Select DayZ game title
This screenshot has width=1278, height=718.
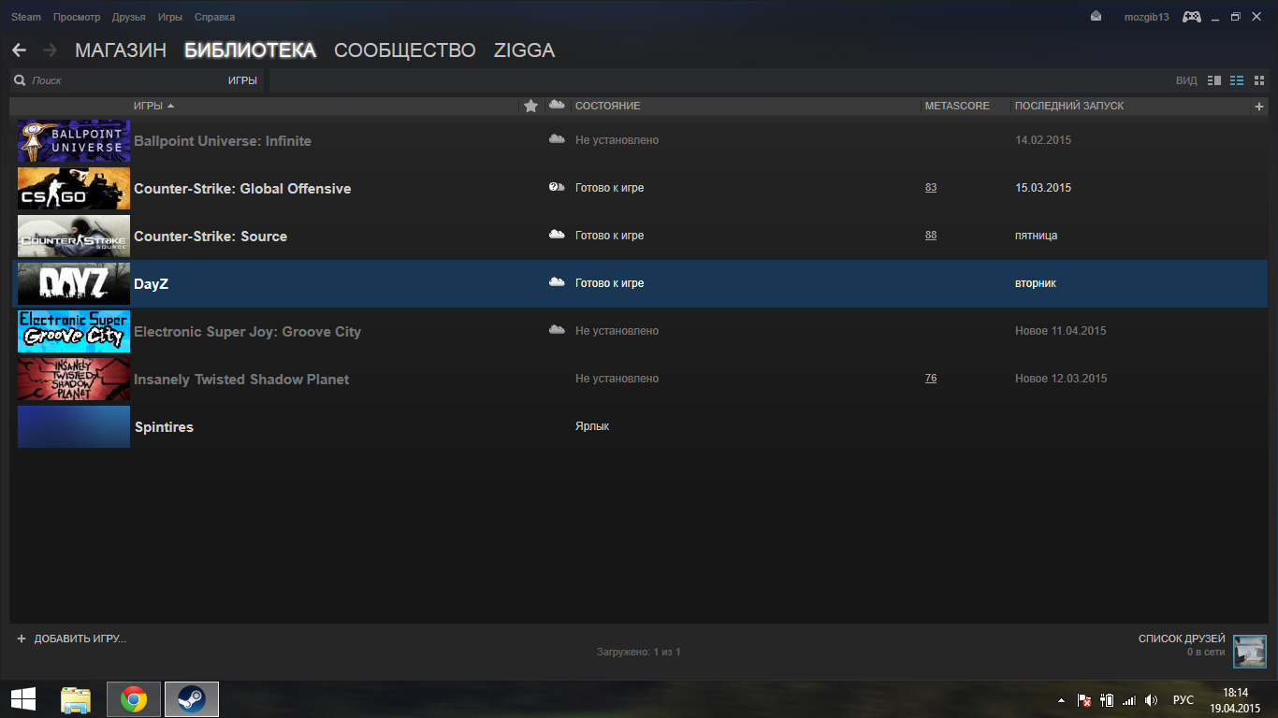[151, 284]
